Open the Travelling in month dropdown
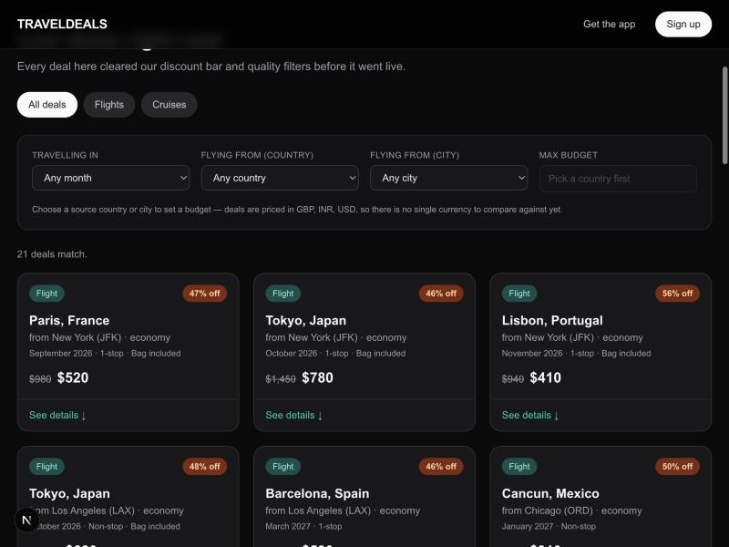This screenshot has width=729, height=547. (110, 178)
